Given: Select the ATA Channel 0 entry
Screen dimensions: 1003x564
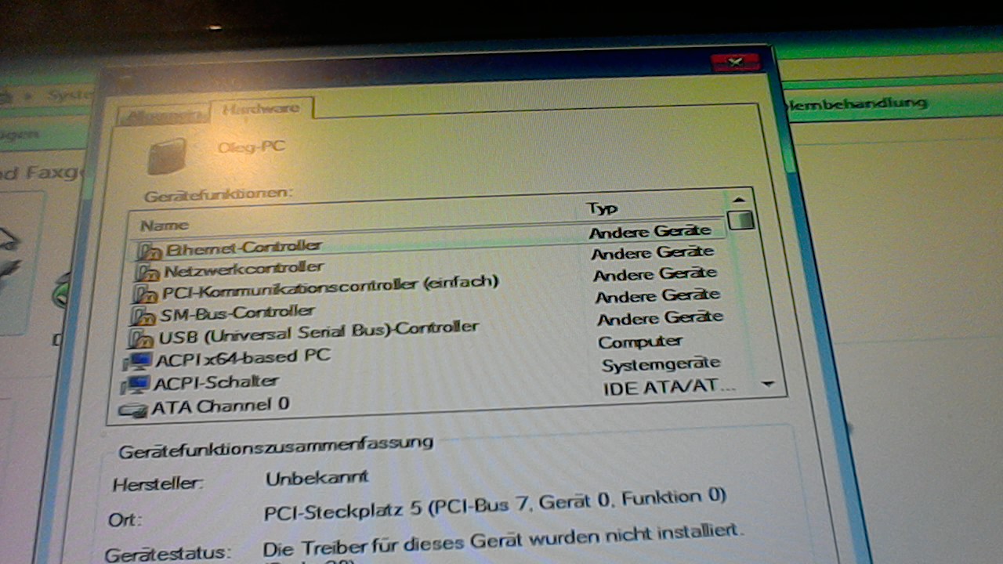Looking at the screenshot, I should (x=219, y=406).
